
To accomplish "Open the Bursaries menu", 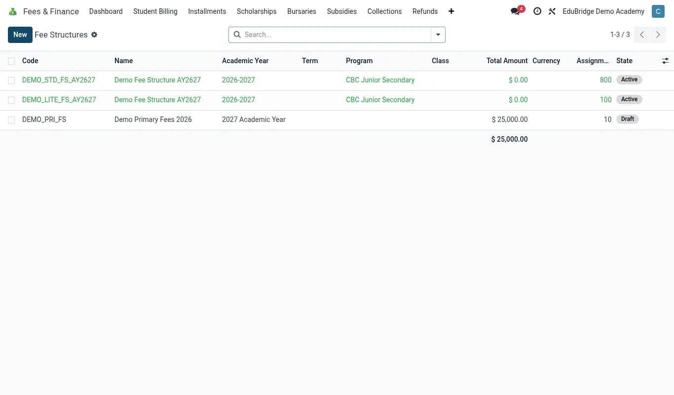I will click(x=301, y=11).
